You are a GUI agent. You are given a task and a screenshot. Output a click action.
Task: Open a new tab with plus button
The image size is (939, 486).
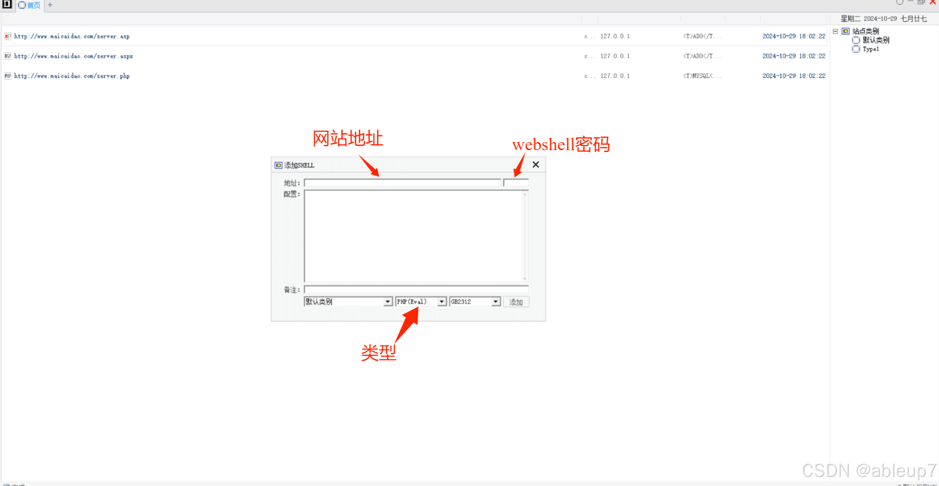click(50, 5)
